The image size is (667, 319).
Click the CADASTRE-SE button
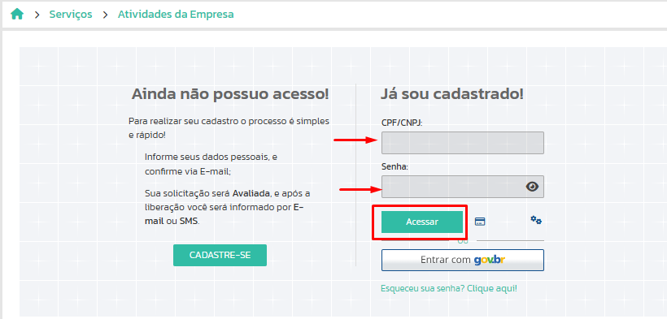point(220,256)
